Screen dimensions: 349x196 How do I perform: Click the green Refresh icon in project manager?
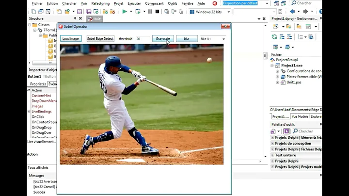pyautogui.click(x=274, y=37)
